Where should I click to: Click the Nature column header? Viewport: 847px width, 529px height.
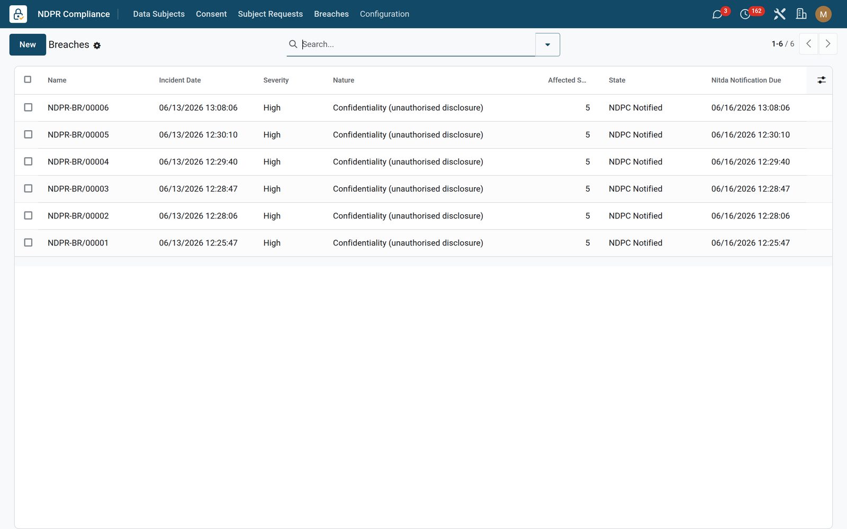[344, 80]
